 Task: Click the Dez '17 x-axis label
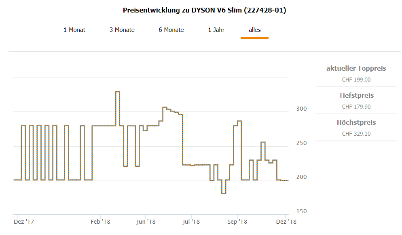(x=24, y=221)
